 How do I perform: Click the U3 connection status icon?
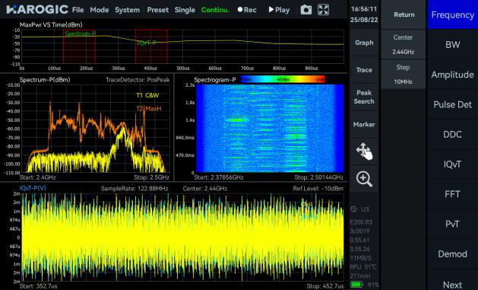tap(354, 209)
